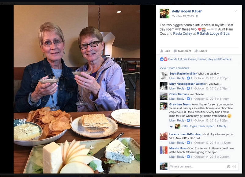Click the Like thumbs-up icon under the post

pyautogui.click(x=161, y=51)
